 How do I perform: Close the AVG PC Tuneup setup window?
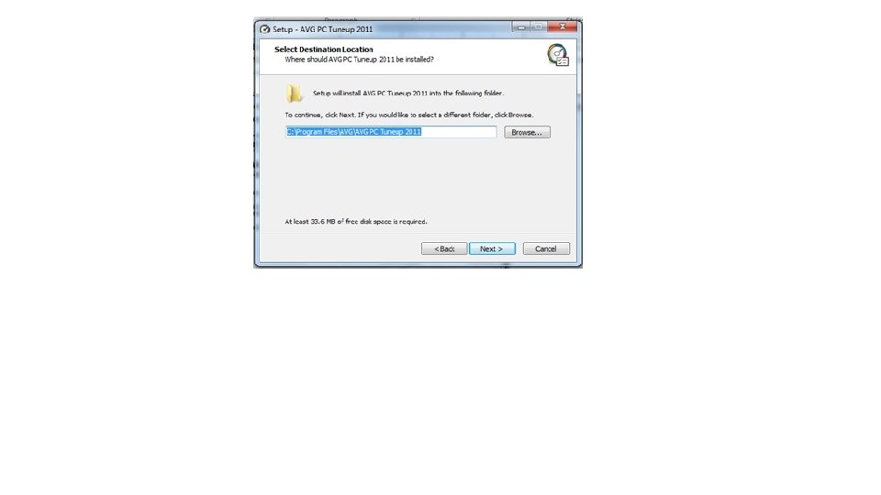pyautogui.click(x=562, y=27)
